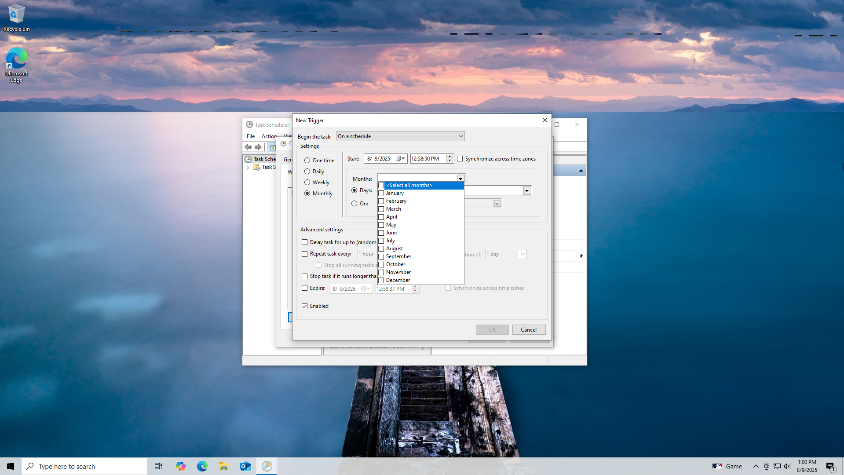Open Microsoft Edge desktop shortcut
844x475 pixels.
16,65
